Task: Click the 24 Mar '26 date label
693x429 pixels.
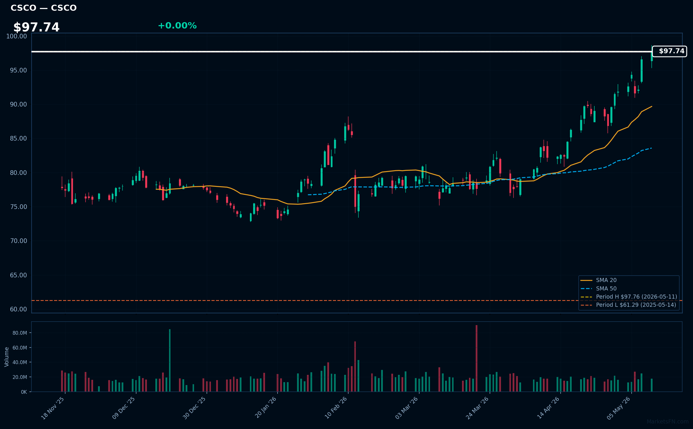Action: coord(477,408)
